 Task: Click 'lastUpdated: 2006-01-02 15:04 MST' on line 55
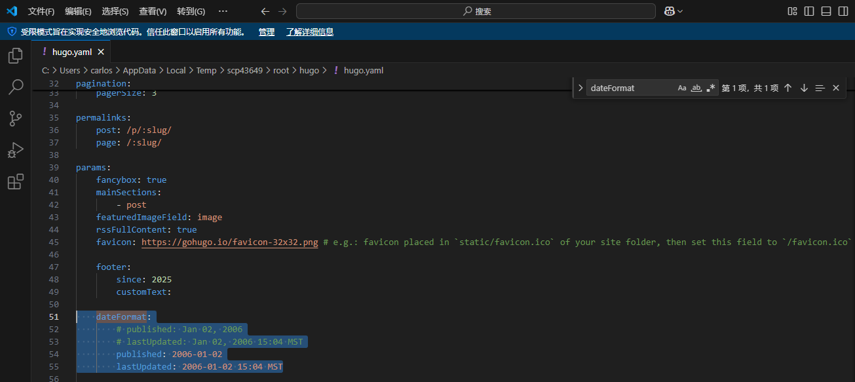pos(200,367)
